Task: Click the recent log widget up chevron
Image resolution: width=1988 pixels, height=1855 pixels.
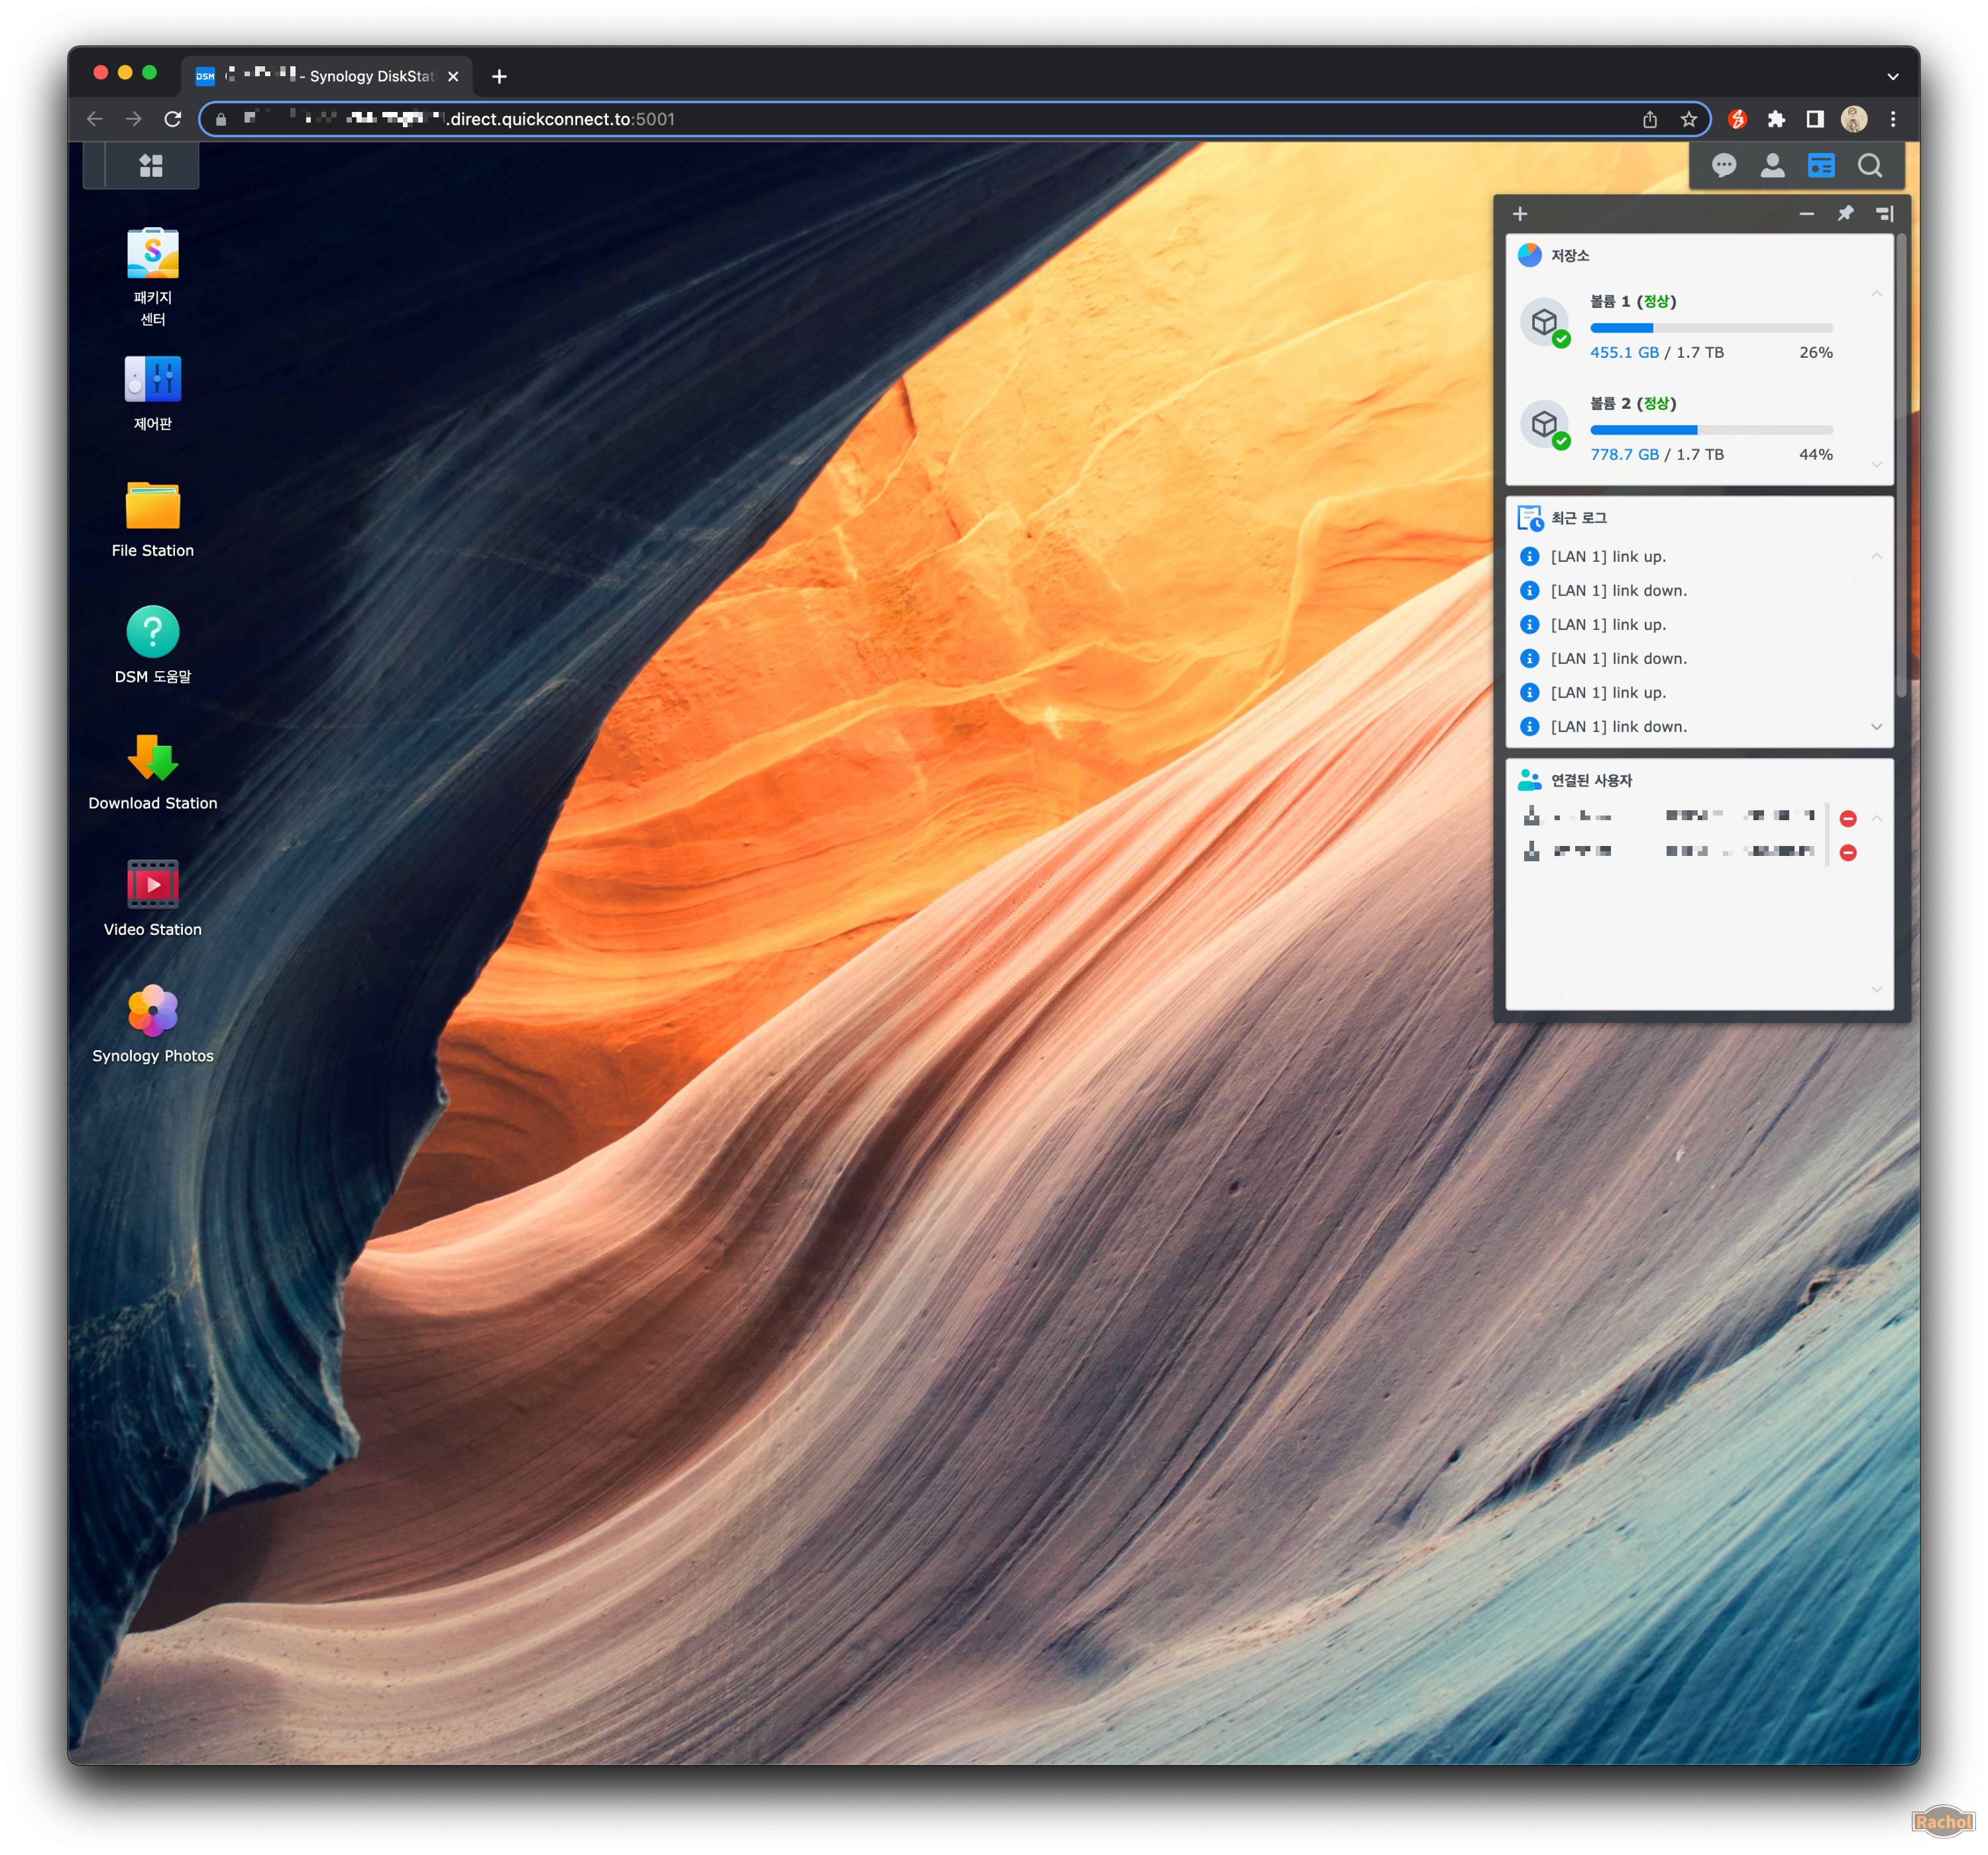Action: click(x=1876, y=557)
